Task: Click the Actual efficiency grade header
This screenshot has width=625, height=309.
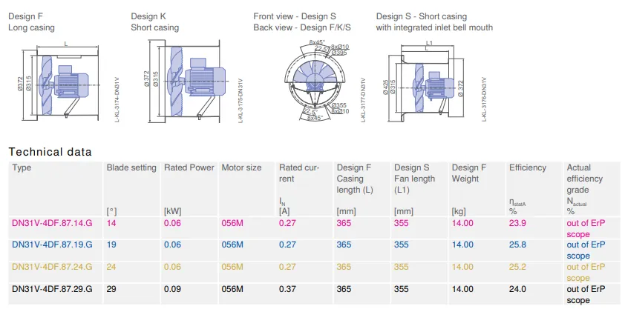Action: pyautogui.click(x=585, y=179)
